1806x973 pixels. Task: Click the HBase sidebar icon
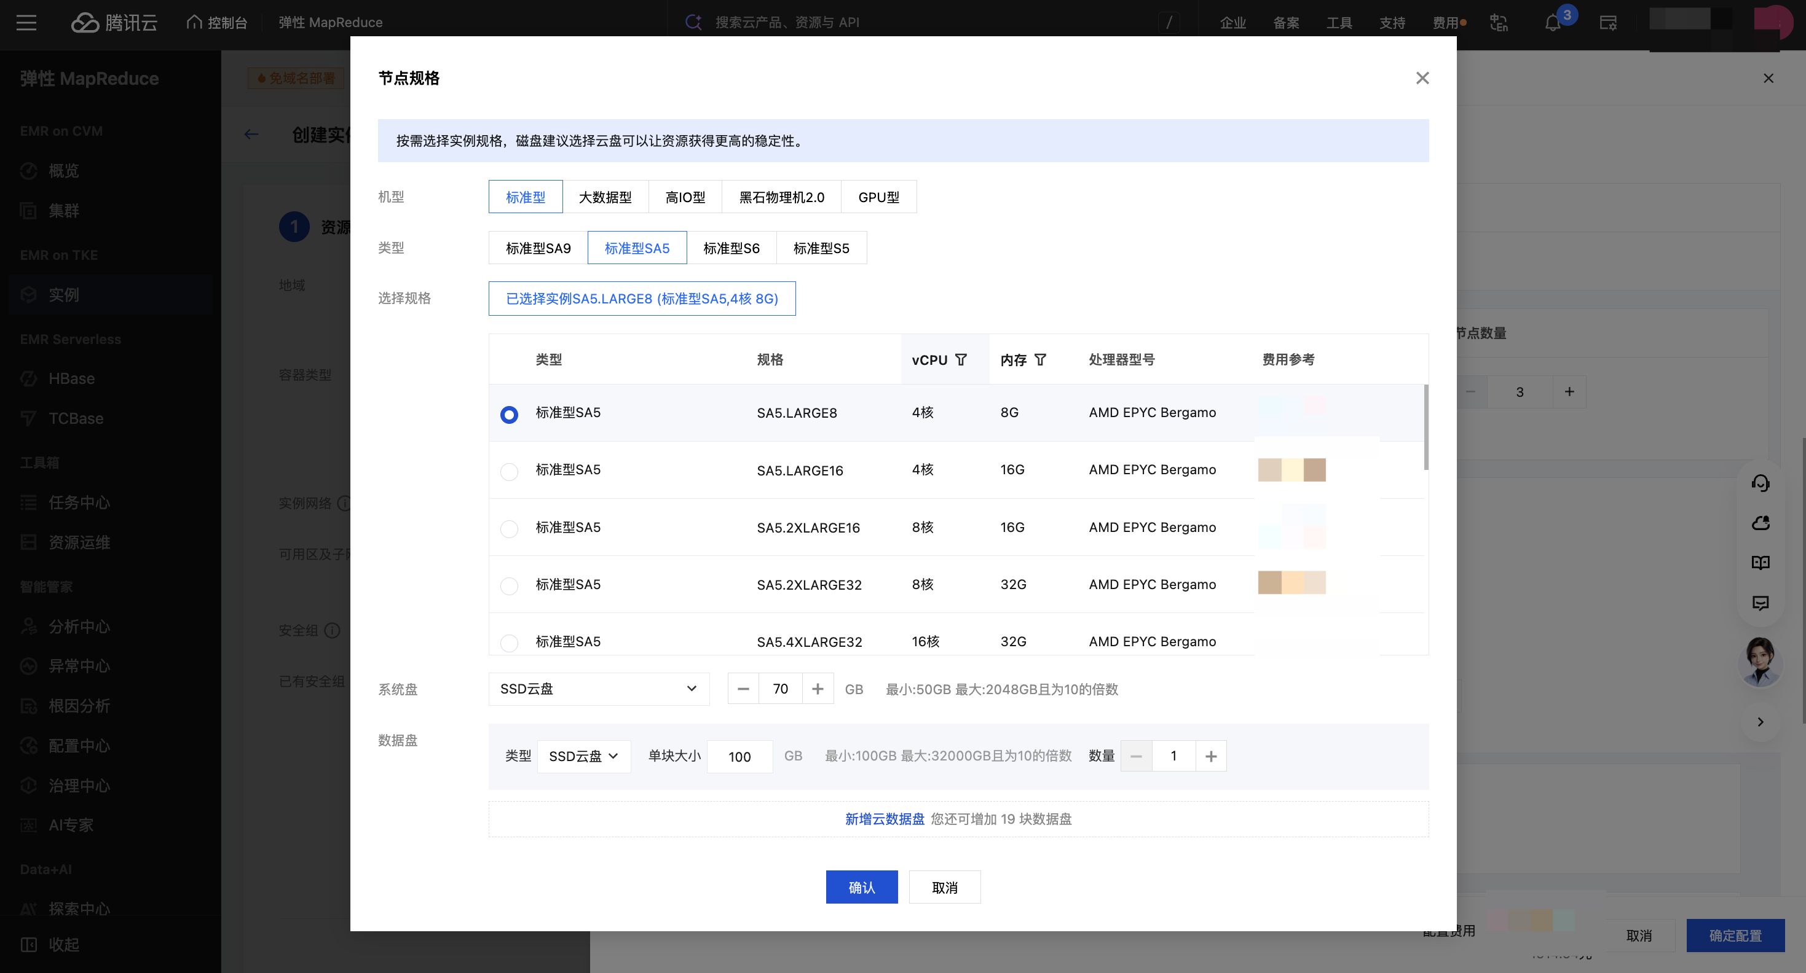tap(29, 378)
